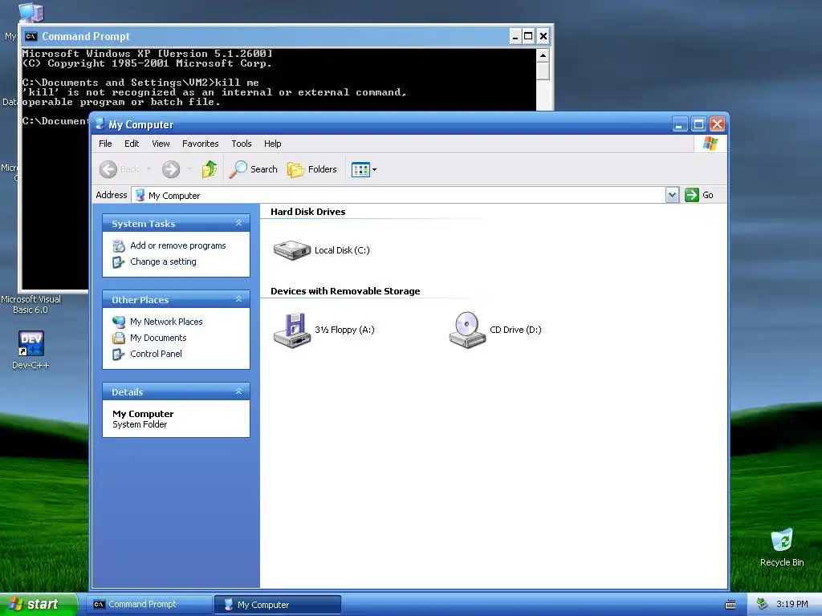
Task: Open the View menu
Action: [161, 144]
